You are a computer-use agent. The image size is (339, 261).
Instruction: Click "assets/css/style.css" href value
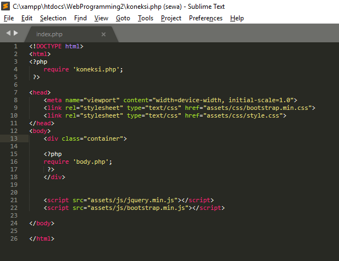pyautogui.click(x=243, y=115)
